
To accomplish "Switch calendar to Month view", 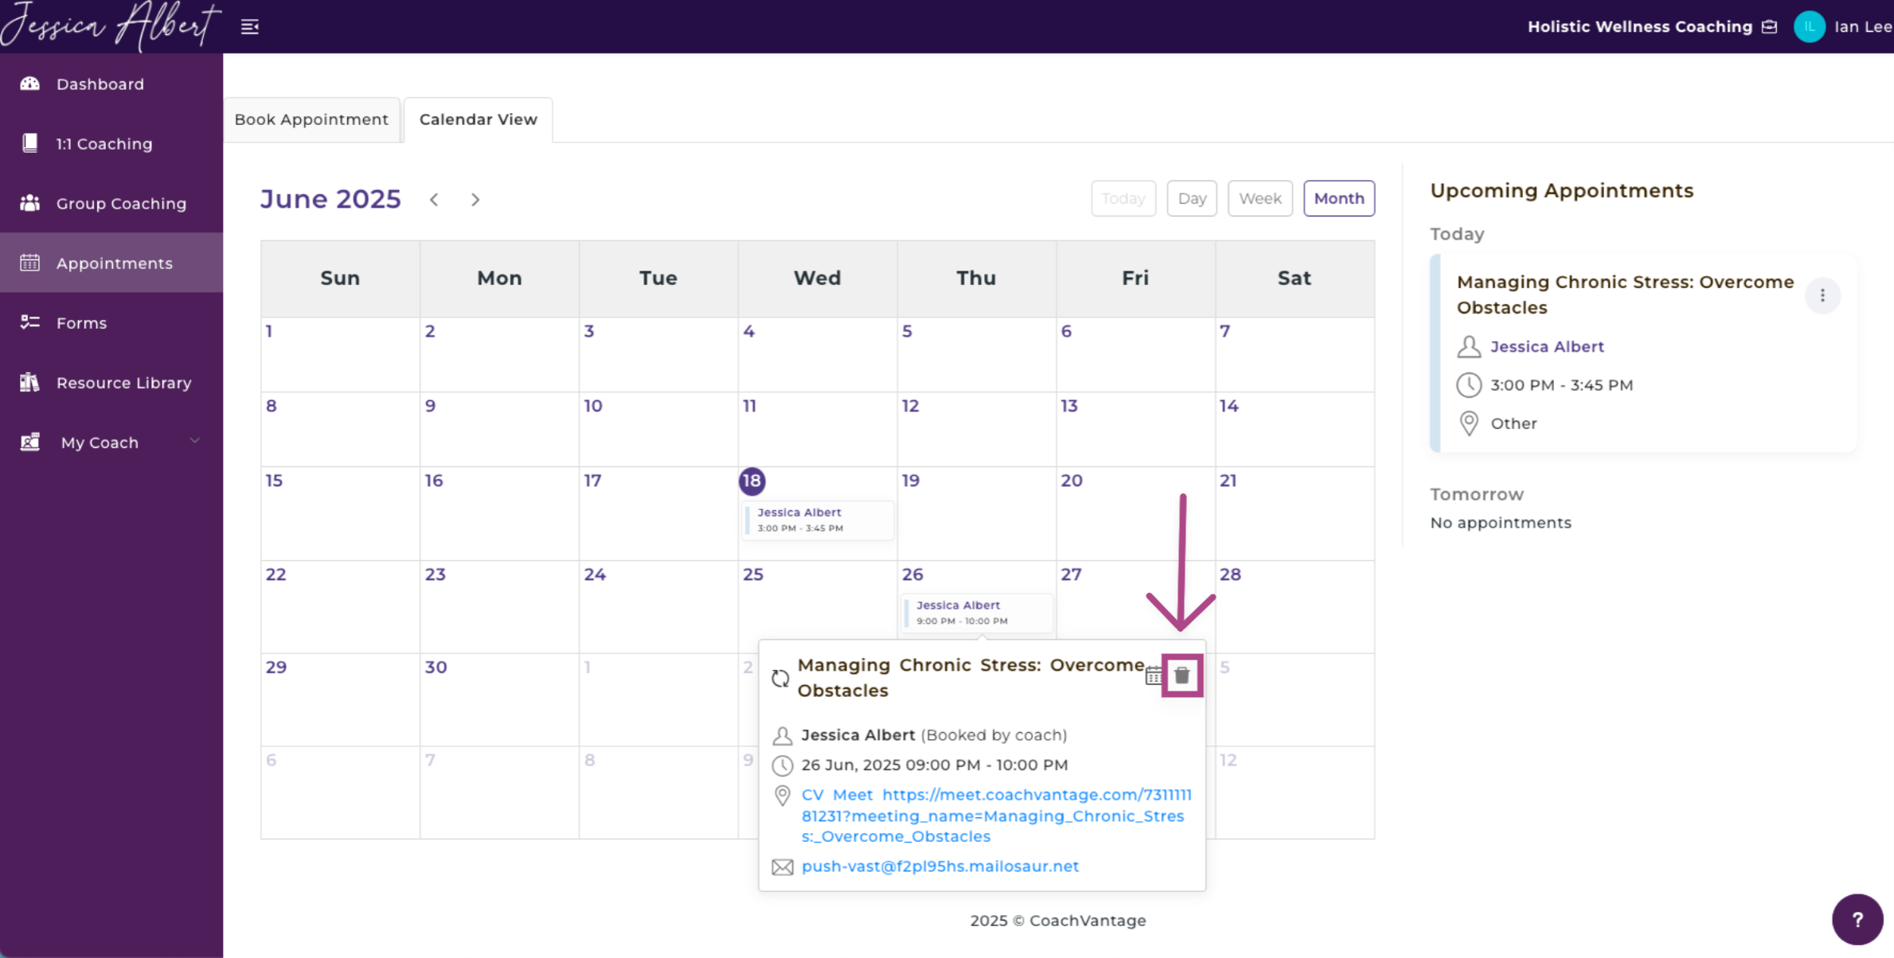I will tap(1339, 198).
